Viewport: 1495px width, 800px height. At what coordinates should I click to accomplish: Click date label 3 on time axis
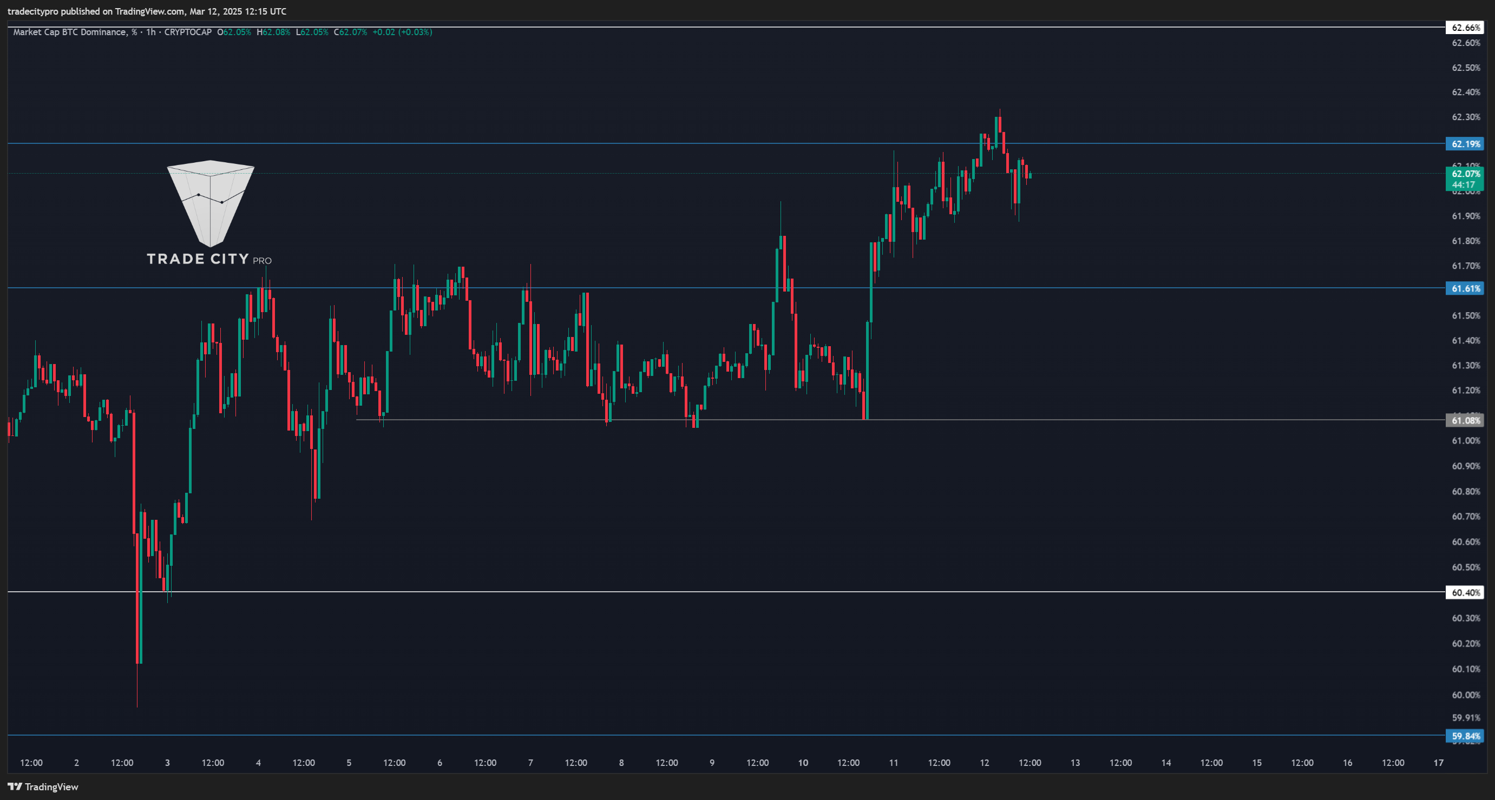pyautogui.click(x=168, y=763)
